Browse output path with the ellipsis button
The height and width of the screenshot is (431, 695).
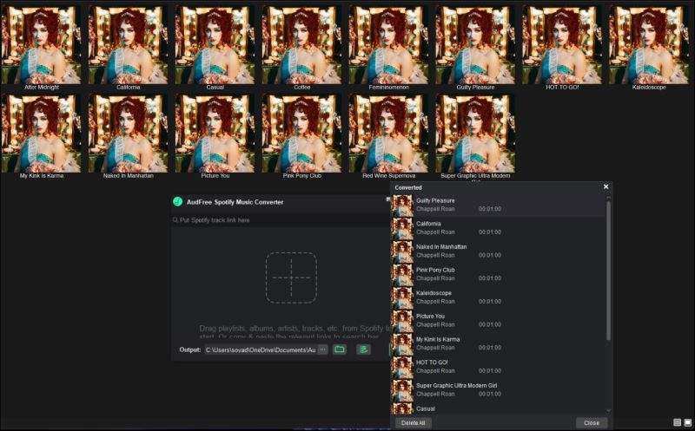click(322, 349)
